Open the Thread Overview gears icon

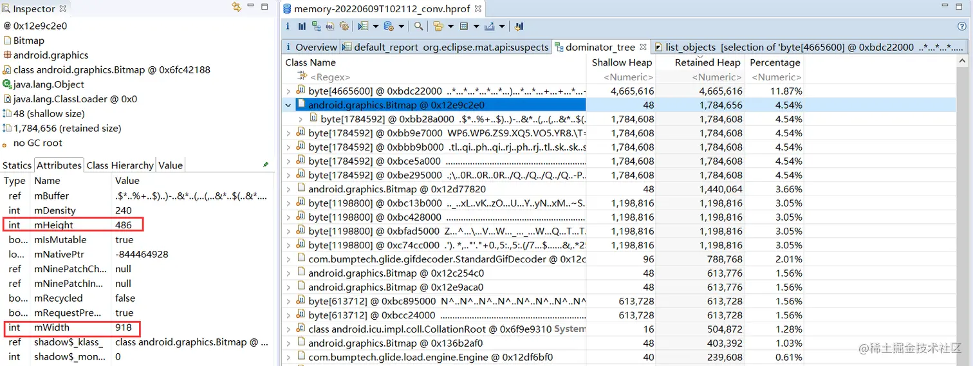344,26
